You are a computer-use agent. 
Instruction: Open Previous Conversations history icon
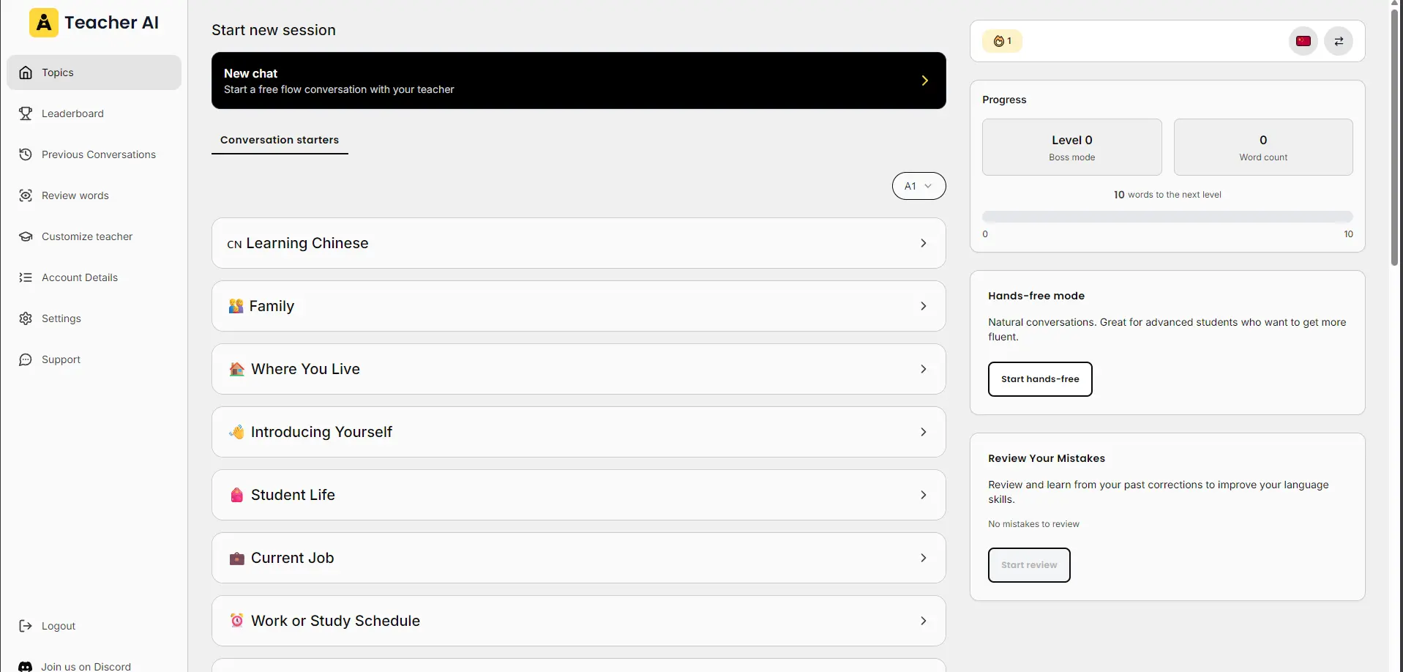point(26,154)
